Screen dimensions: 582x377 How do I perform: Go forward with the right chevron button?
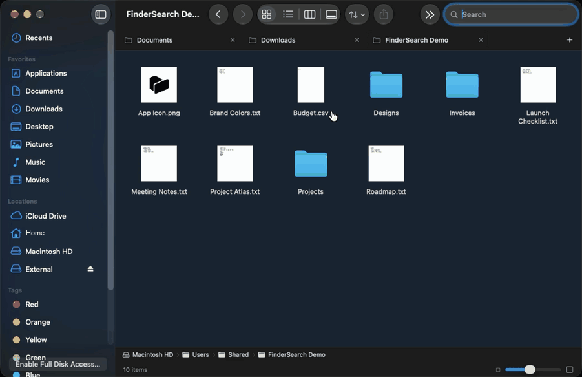243,14
